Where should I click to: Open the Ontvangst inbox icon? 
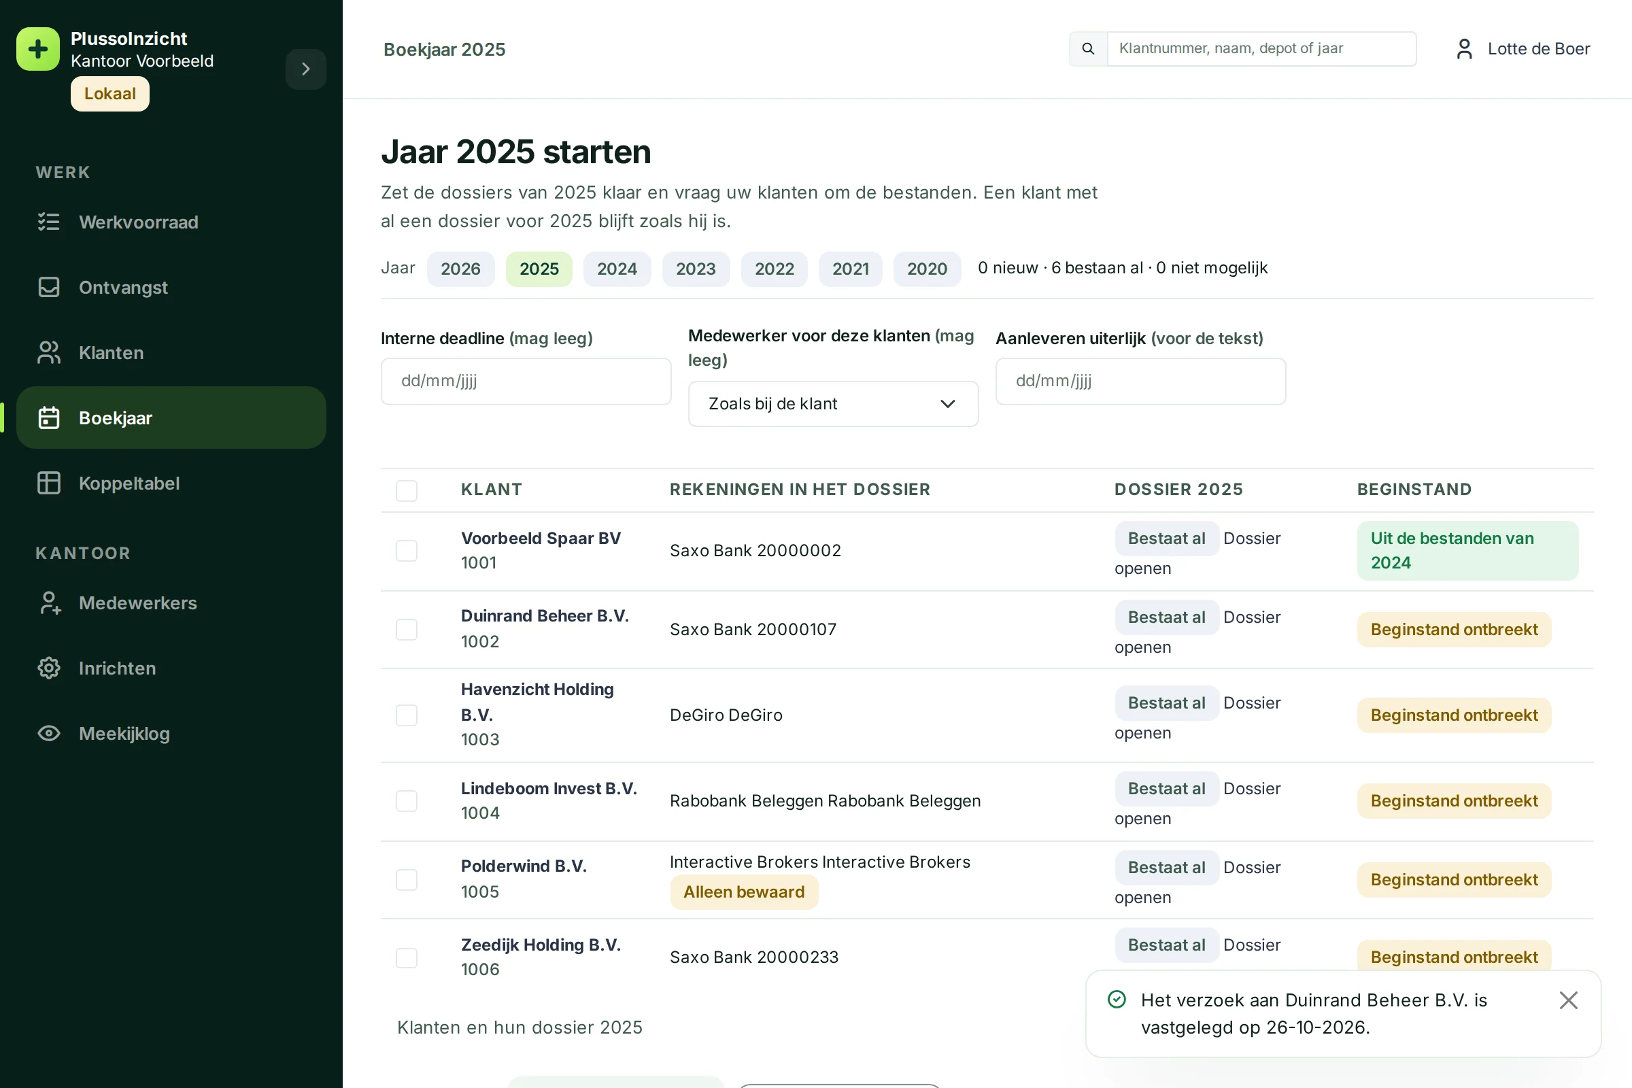(x=48, y=287)
